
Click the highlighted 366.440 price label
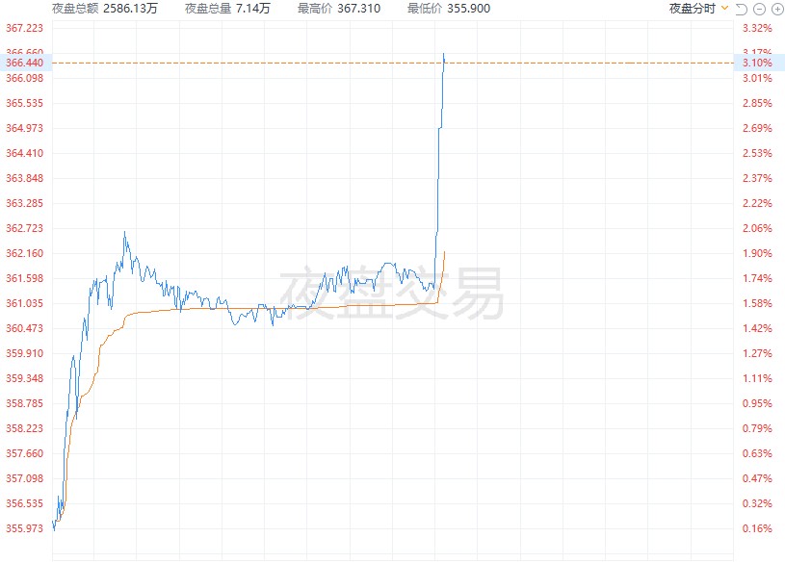(24, 63)
